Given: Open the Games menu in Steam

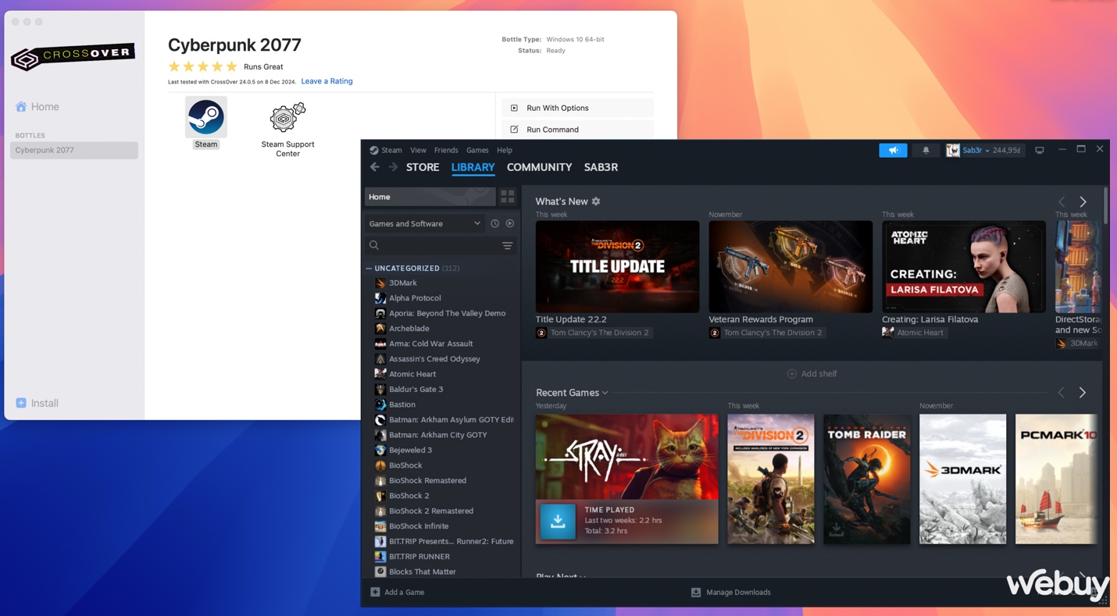Looking at the screenshot, I should (477, 150).
